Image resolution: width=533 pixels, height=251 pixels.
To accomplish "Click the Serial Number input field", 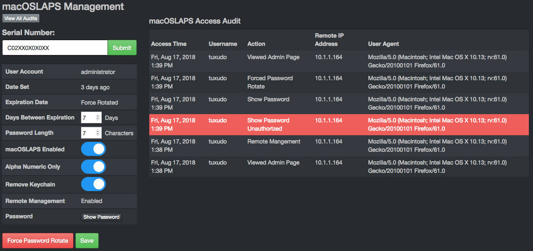I will [55, 48].
